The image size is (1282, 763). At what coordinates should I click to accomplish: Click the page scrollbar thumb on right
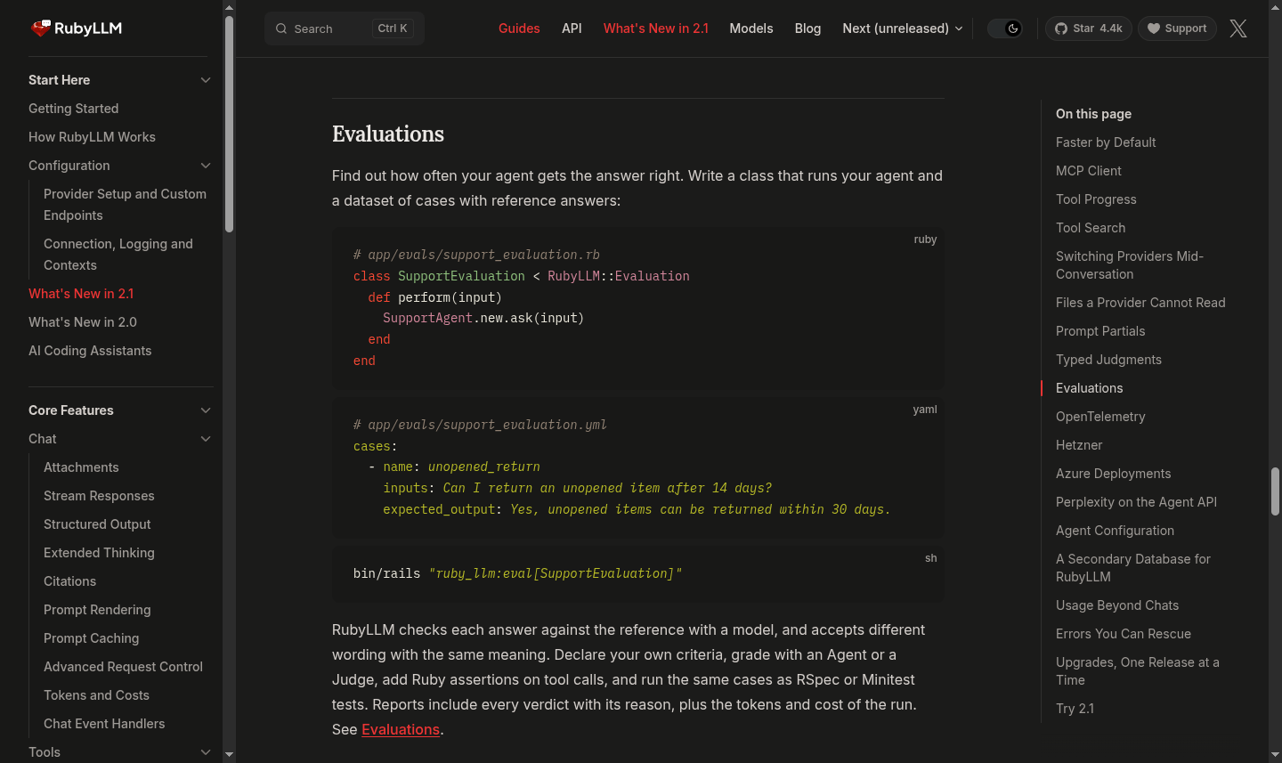pyautogui.click(x=1275, y=491)
